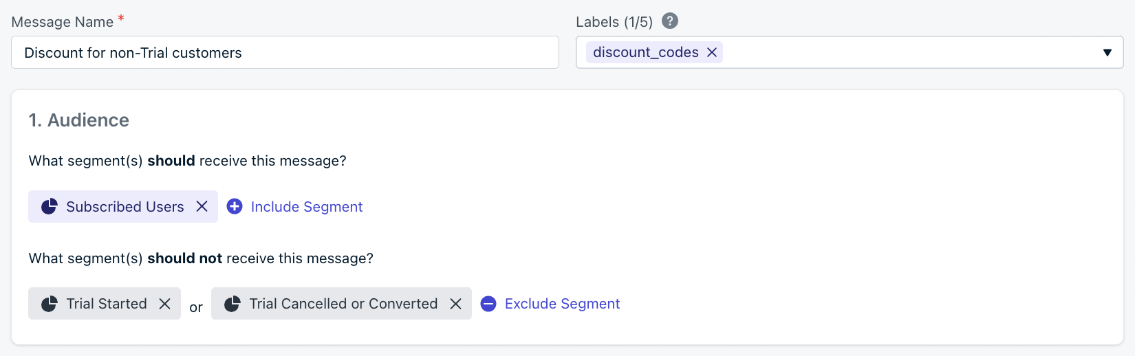Open the Labels help question mark

click(x=670, y=21)
